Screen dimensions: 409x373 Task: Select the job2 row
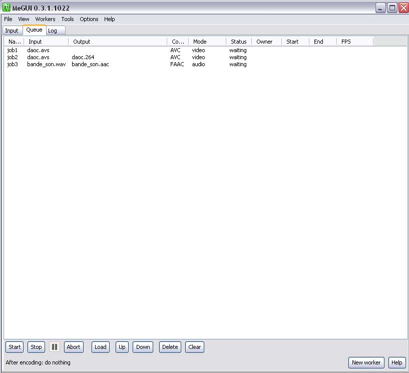(205, 57)
